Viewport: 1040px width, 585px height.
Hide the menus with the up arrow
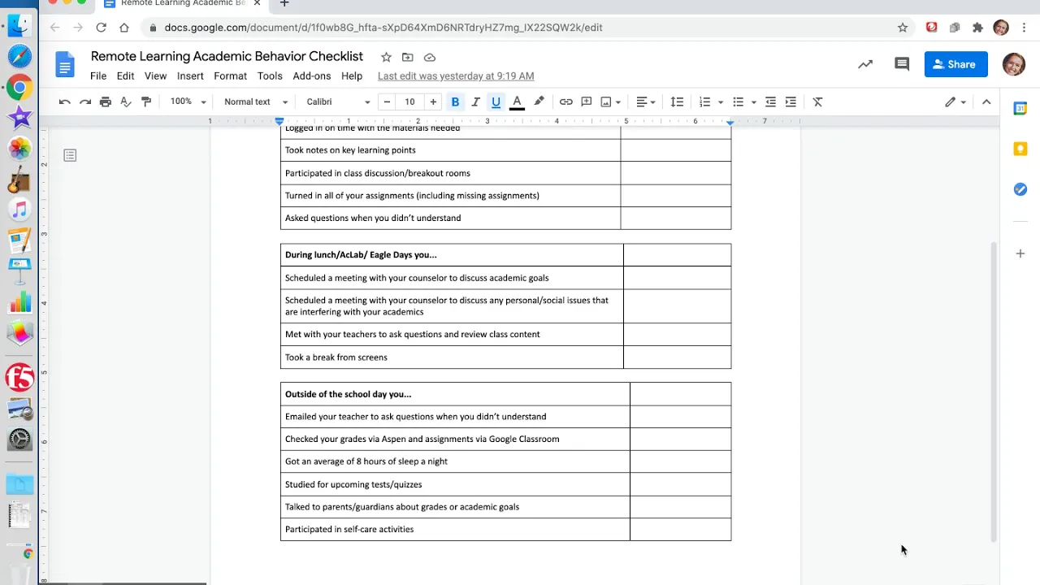(986, 102)
